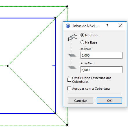Screen dimensions: 128x133
Task: Open the dialog help question mark
Action: 107,26
